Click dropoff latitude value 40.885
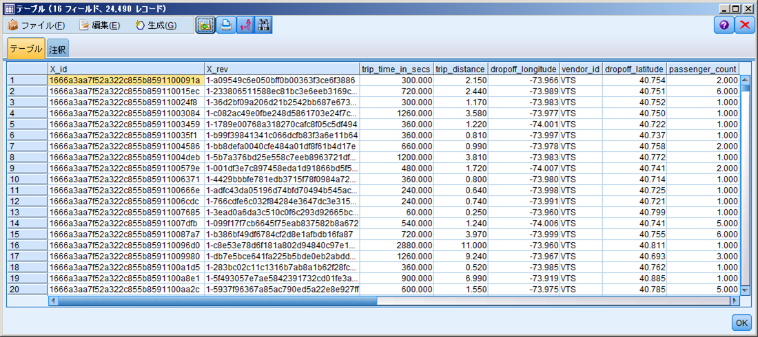The width and height of the screenshot is (758, 337). 635,278
